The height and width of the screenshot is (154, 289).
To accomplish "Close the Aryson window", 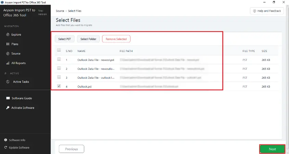I will tap(284, 2).
